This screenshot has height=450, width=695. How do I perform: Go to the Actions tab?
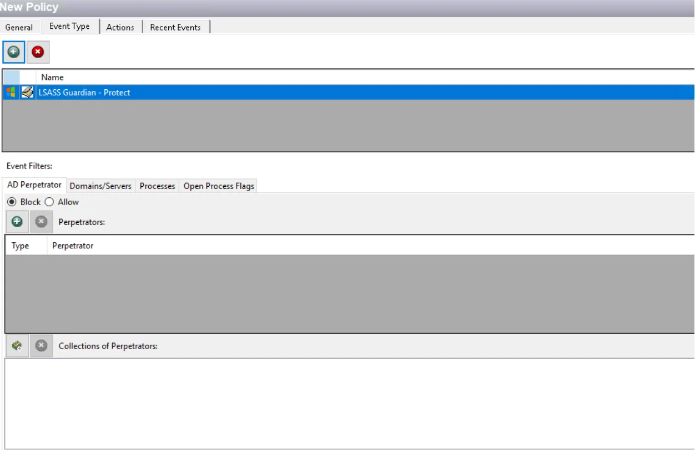pyautogui.click(x=120, y=27)
